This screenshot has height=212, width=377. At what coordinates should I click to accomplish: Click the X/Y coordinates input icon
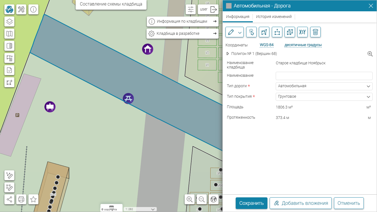(302, 32)
